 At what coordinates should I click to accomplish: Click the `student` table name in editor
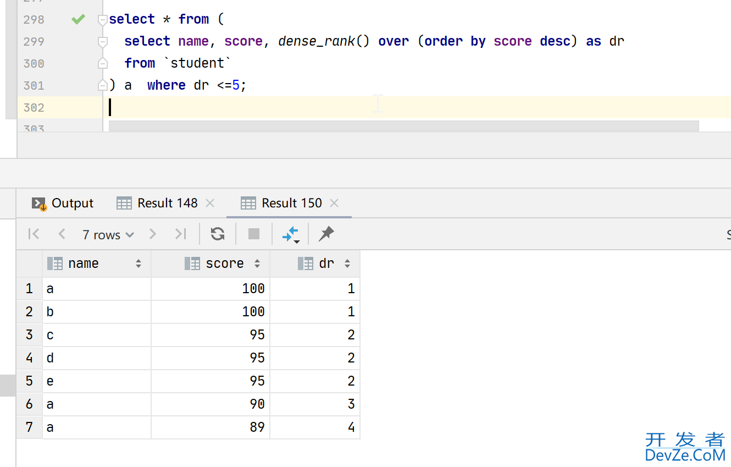pyautogui.click(x=197, y=63)
